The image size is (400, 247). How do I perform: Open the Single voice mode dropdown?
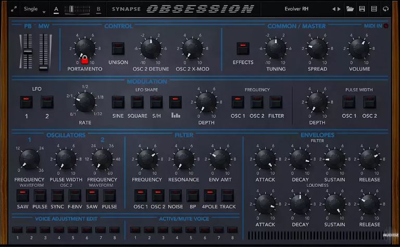(34, 9)
